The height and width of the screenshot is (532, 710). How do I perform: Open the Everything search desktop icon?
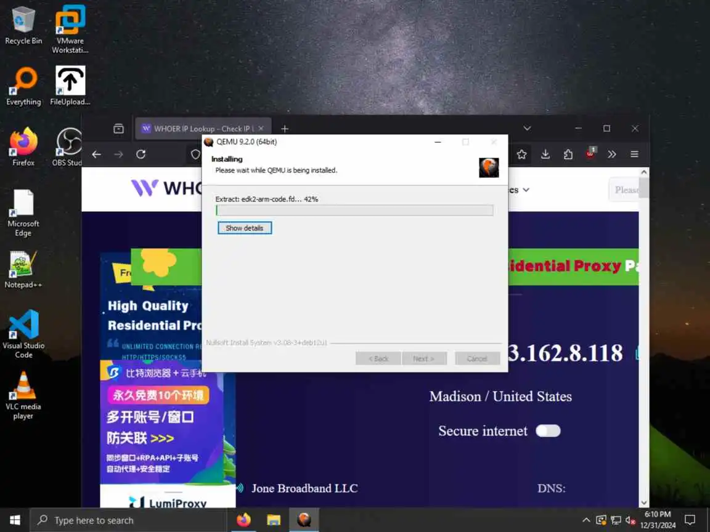pyautogui.click(x=23, y=86)
